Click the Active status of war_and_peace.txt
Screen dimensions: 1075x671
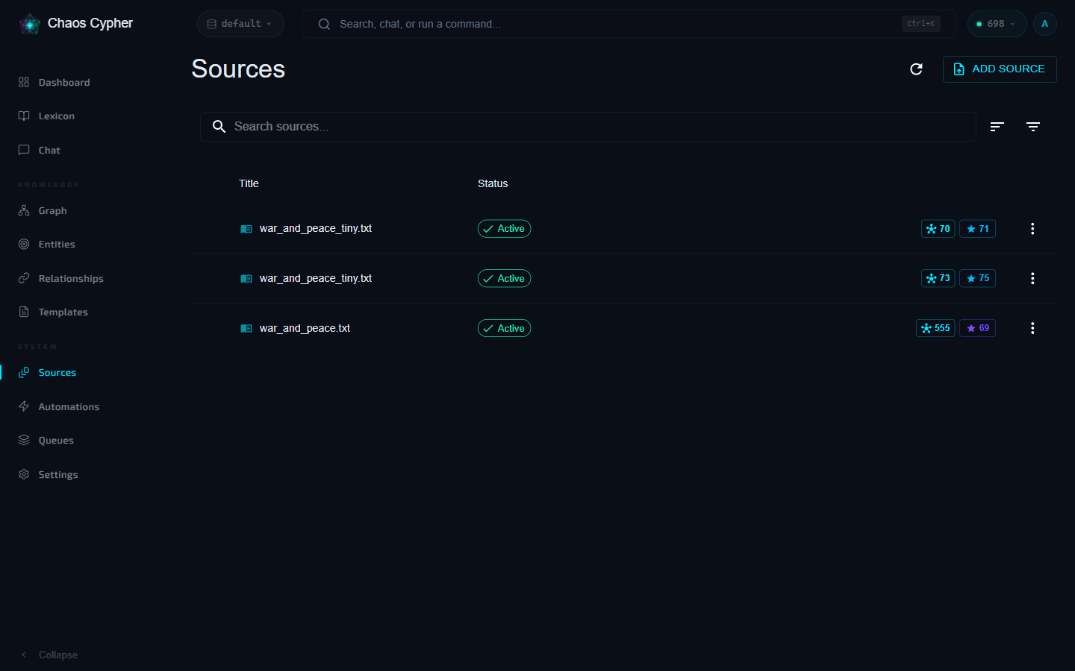[x=504, y=328]
